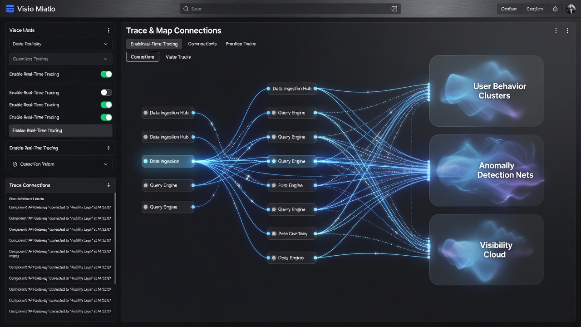Select the "Daily Engine" node
581x327 pixels.
291,258
